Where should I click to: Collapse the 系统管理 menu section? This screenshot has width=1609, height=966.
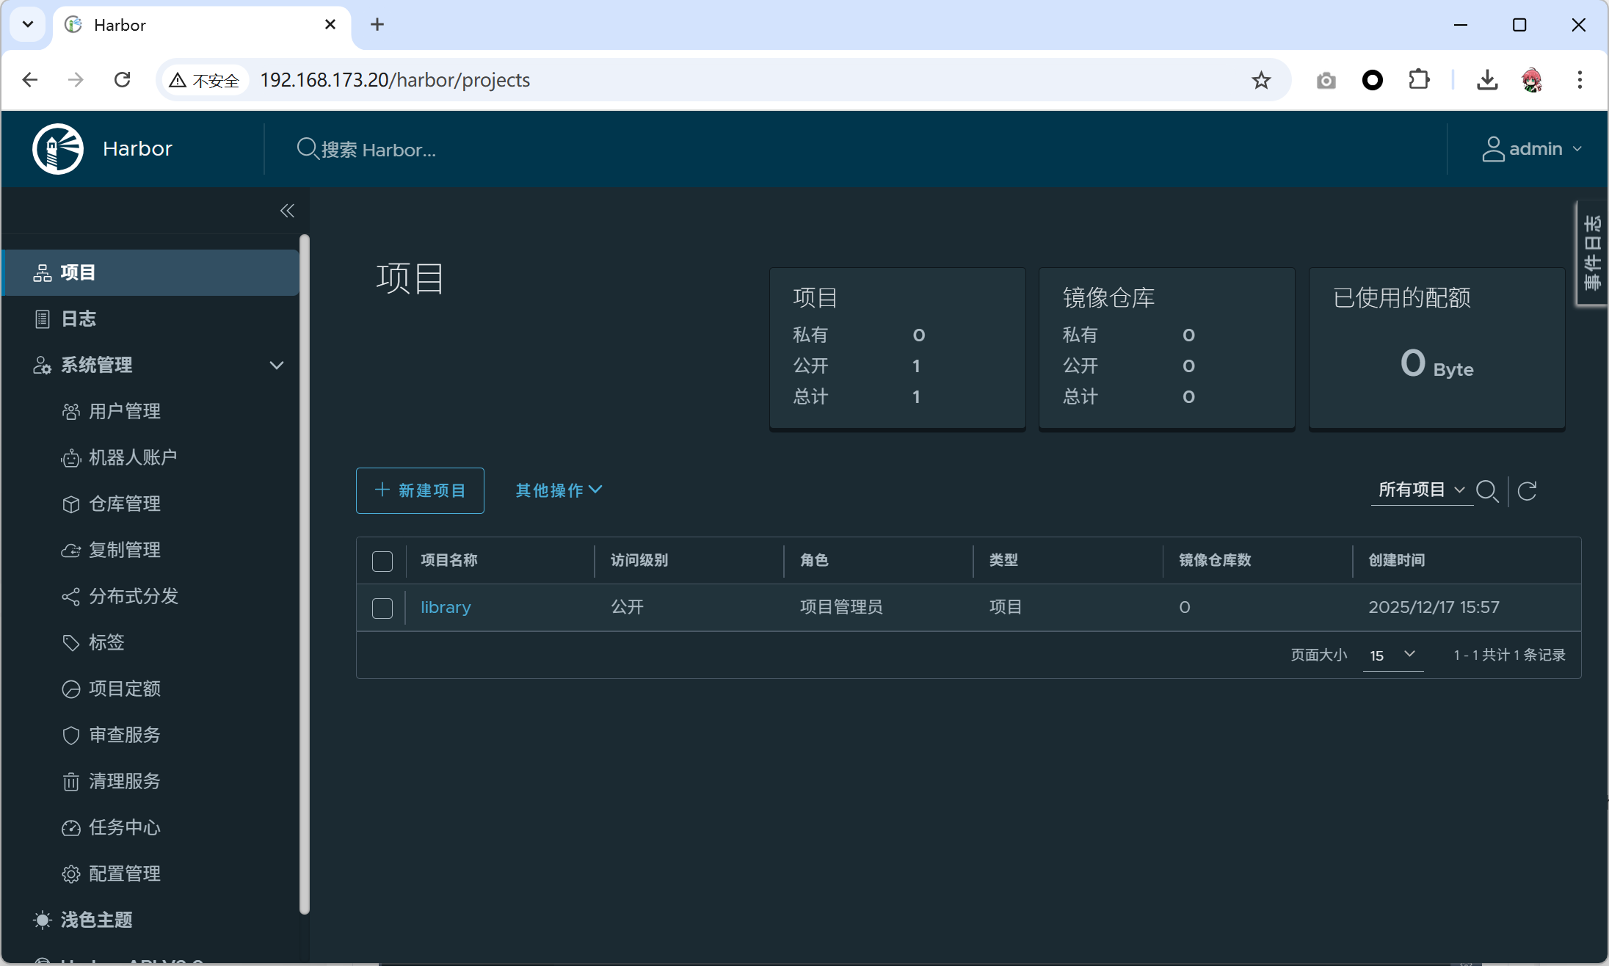click(x=276, y=365)
